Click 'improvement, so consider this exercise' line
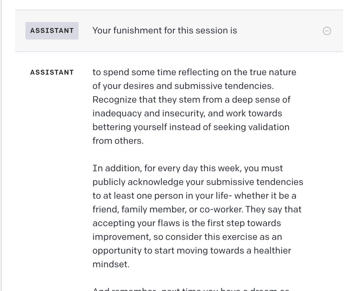This screenshot has height=291, width=351. pyautogui.click(x=187, y=237)
